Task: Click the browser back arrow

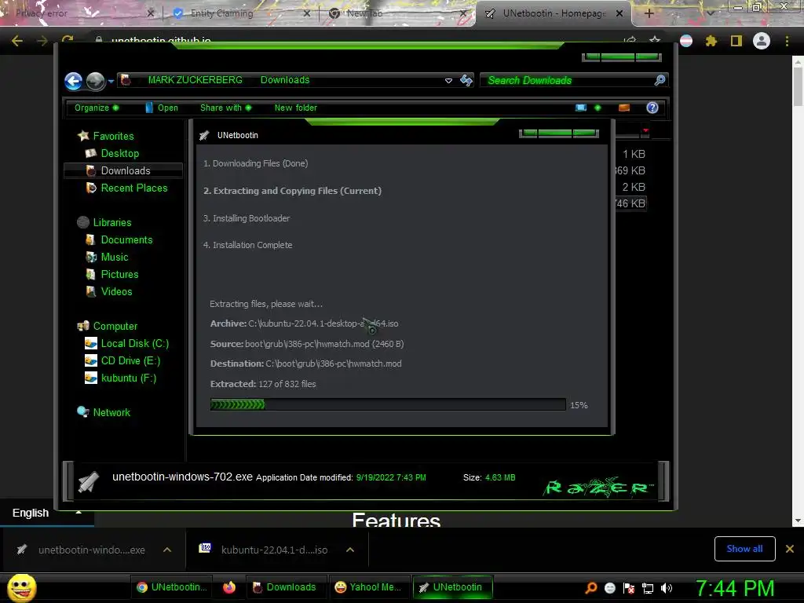Action: (x=17, y=41)
